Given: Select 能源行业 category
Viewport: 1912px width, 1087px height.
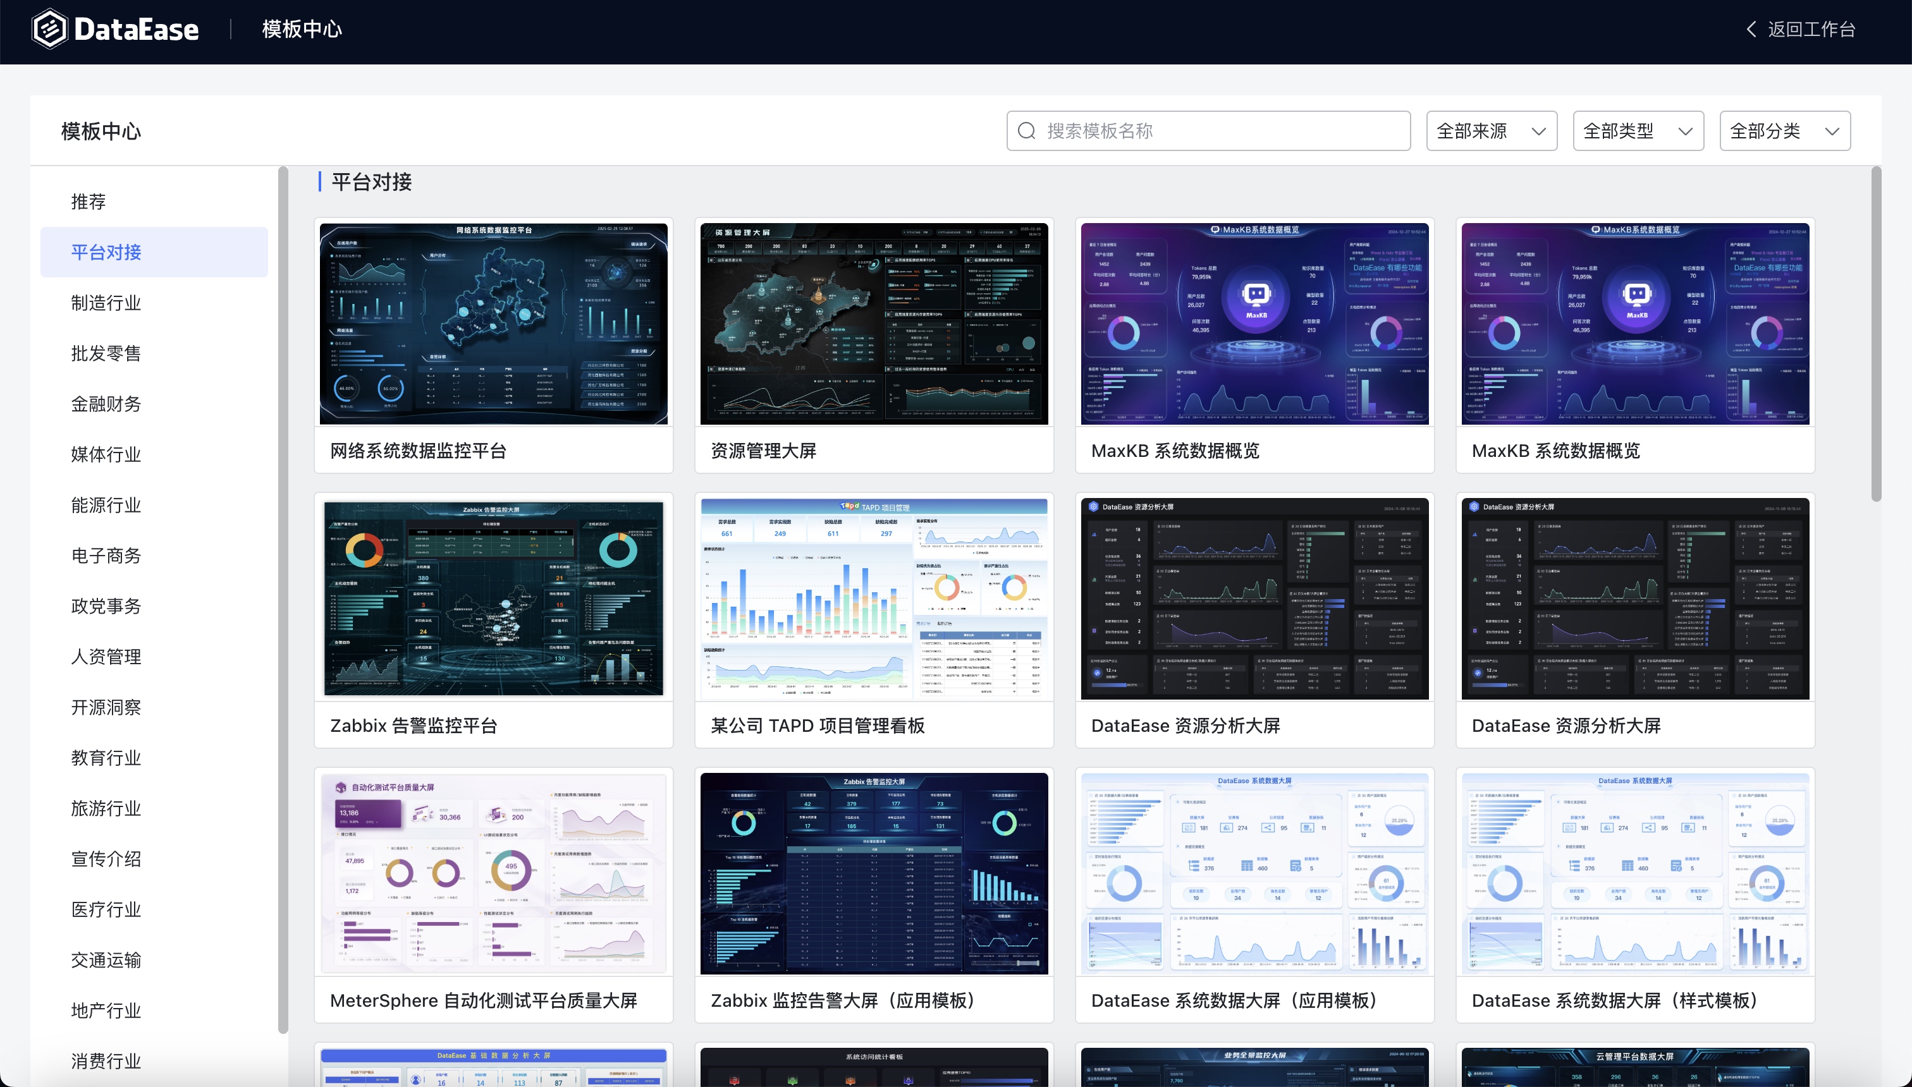Looking at the screenshot, I should click(x=154, y=506).
